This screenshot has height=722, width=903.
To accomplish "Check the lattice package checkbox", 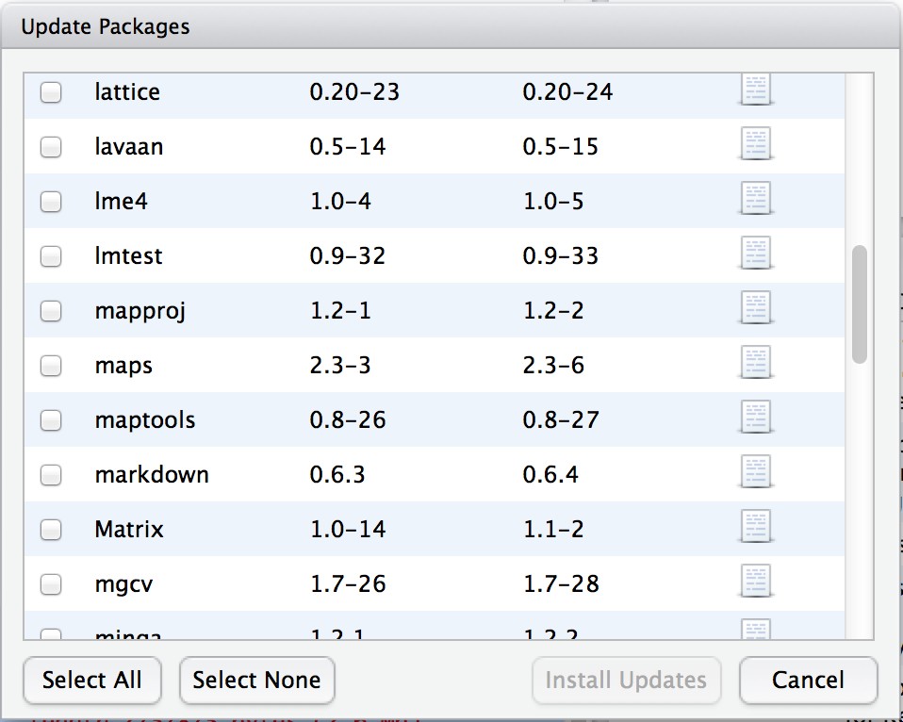I will click(x=51, y=92).
